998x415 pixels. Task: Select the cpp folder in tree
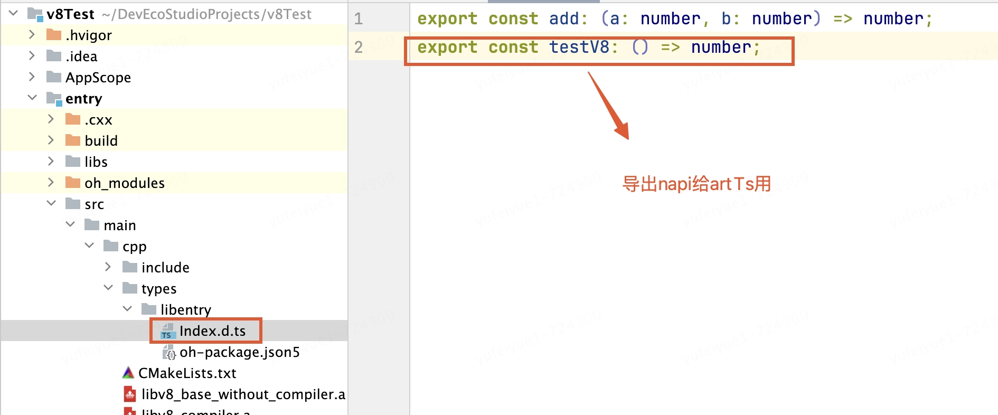point(135,247)
